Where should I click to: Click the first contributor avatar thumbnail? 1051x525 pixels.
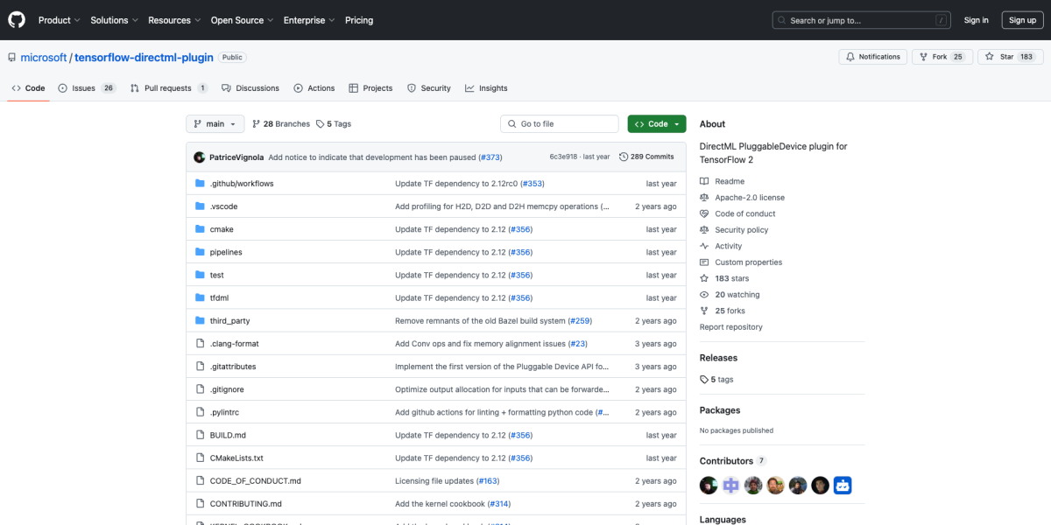709,485
